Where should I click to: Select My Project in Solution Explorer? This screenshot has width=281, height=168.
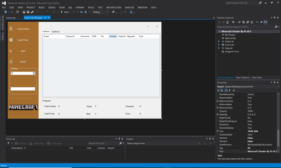tap(230, 35)
